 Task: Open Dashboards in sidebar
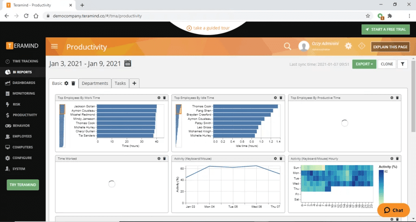click(23, 83)
